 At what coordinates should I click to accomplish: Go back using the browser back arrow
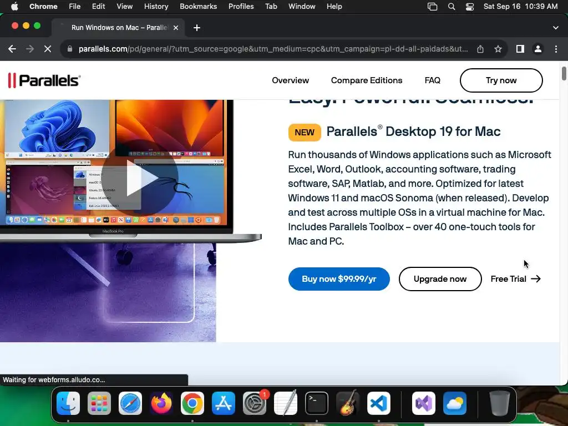pos(12,49)
